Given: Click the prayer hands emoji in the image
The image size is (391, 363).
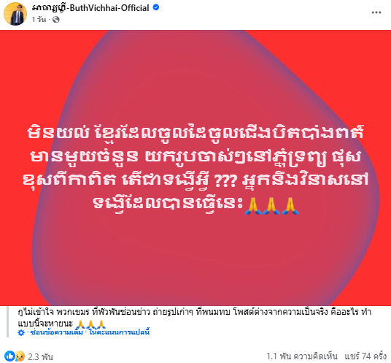Looking at the screenshot, I should 271,206.
